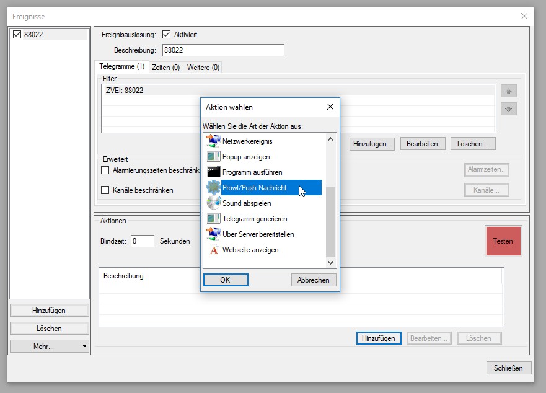Pick the Programm ausführen console icon

(x=213, y=172)
